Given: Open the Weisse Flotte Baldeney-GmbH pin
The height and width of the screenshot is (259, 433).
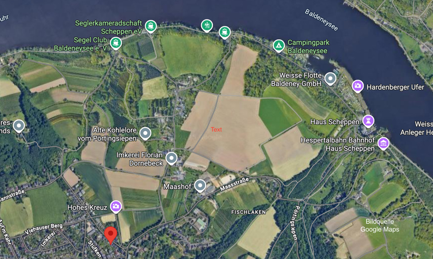Looking at the screenshot, I should [330, 79].
